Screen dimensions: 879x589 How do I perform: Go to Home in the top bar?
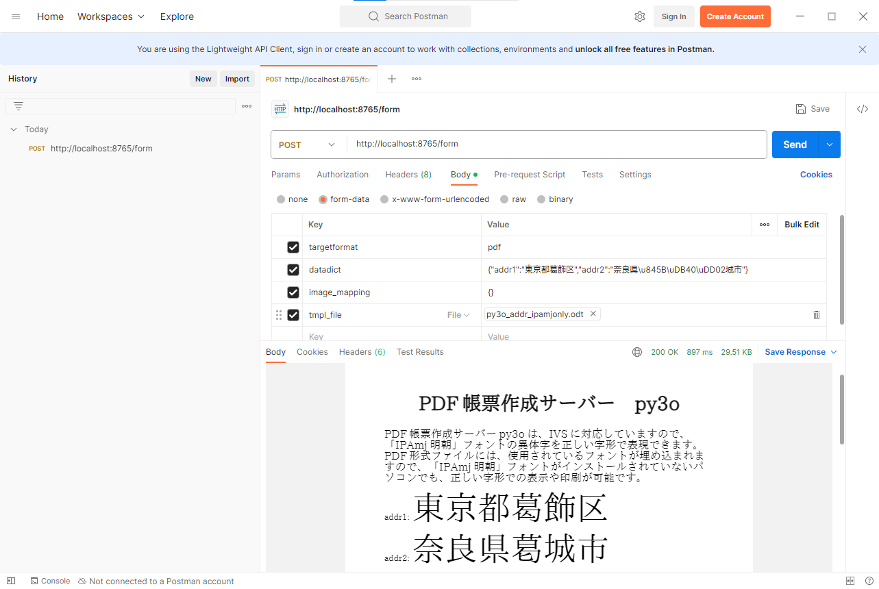point(50,16)
